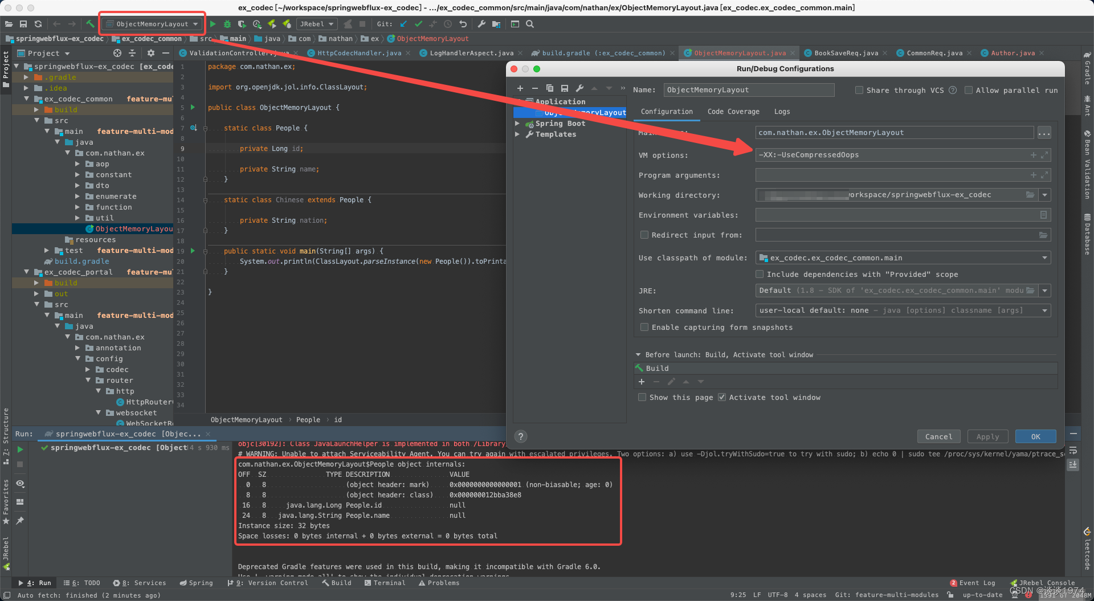1094x601 pixels.
Task: Open the ObjectMemoryLayout run configuration dropdown
Action: pos(152,24)
